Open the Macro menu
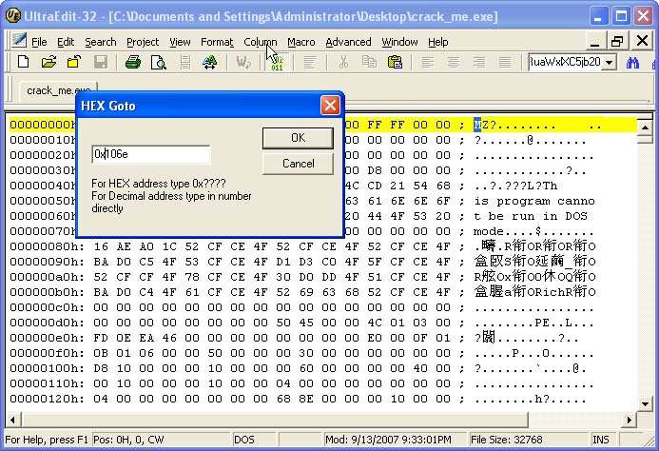The width and height of the screenshot is (659, 451). (x=300, y=42)
